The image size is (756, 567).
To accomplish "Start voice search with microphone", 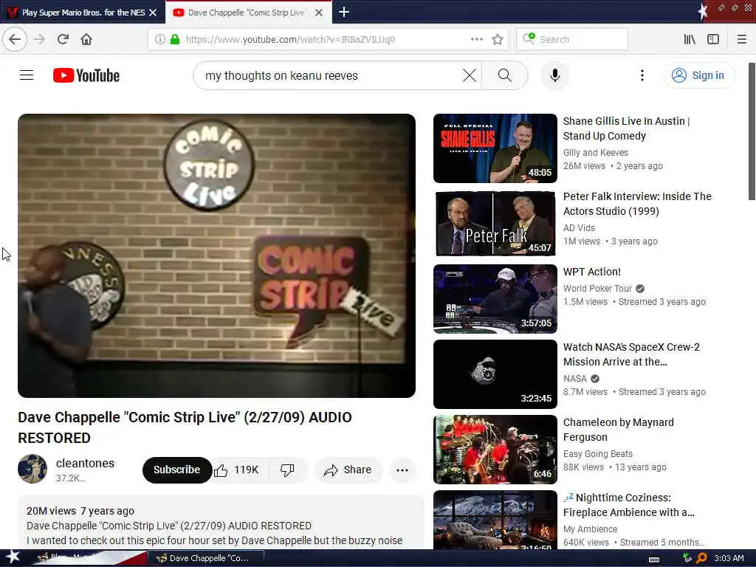I will point(555,75).
